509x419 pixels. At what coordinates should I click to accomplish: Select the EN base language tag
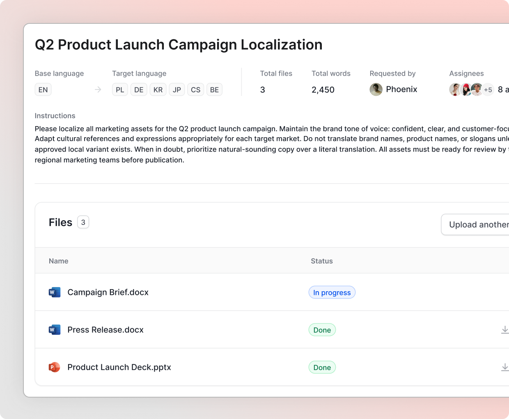click(x=43, y=90)
